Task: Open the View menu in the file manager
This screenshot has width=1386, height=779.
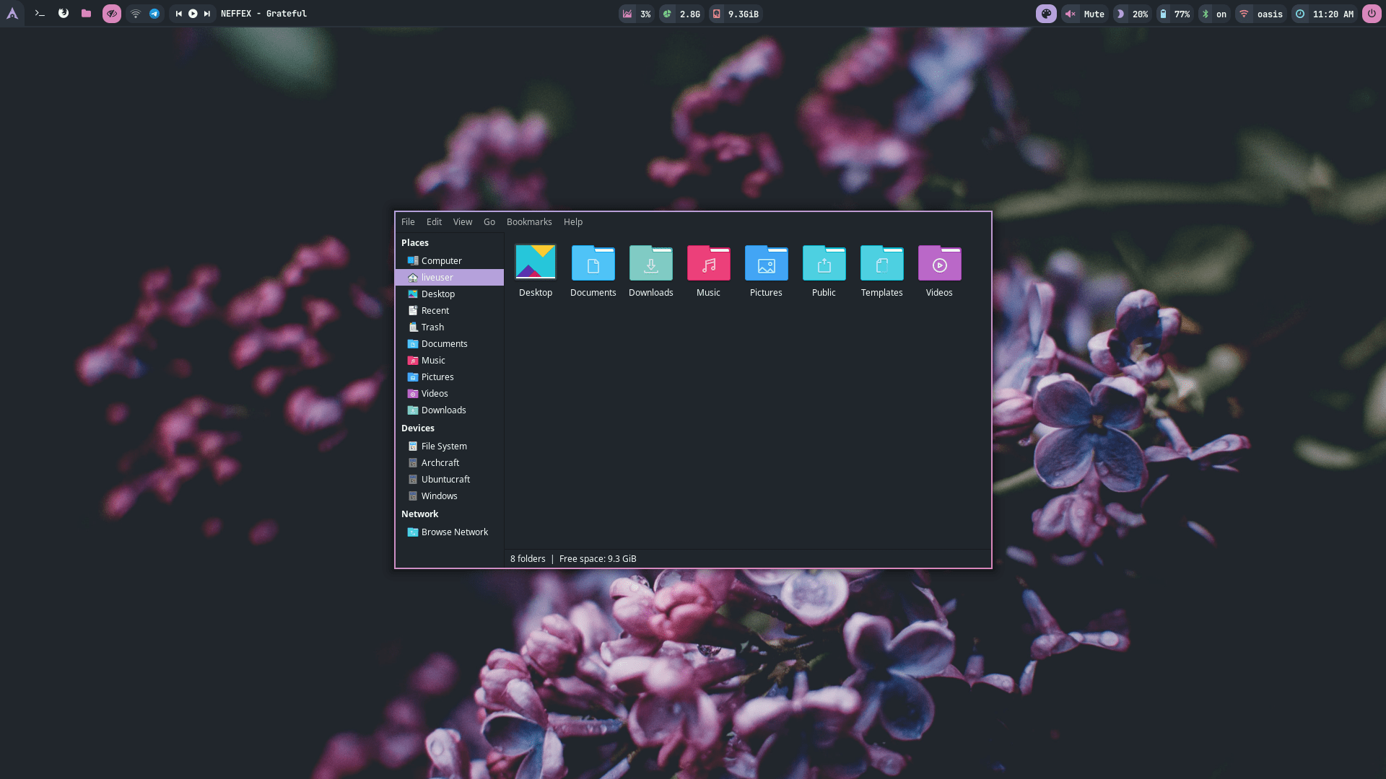Action: coord(462,221)
